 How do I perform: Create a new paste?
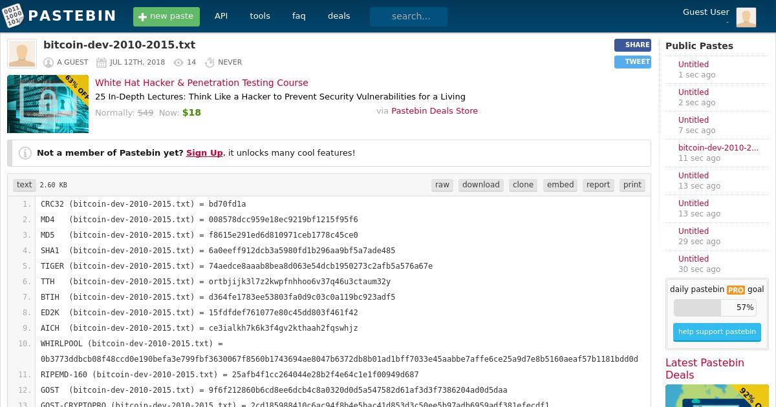[166, 16]
